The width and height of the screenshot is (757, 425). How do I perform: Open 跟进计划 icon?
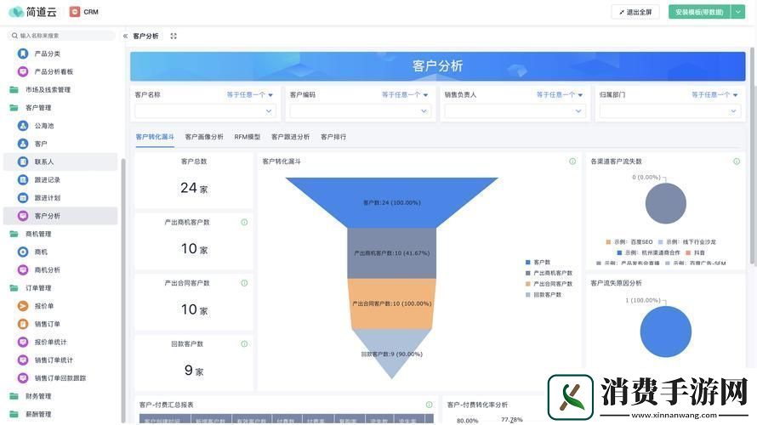23,198
